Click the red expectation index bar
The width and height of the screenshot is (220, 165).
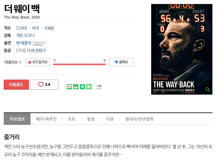pos(80,64)
